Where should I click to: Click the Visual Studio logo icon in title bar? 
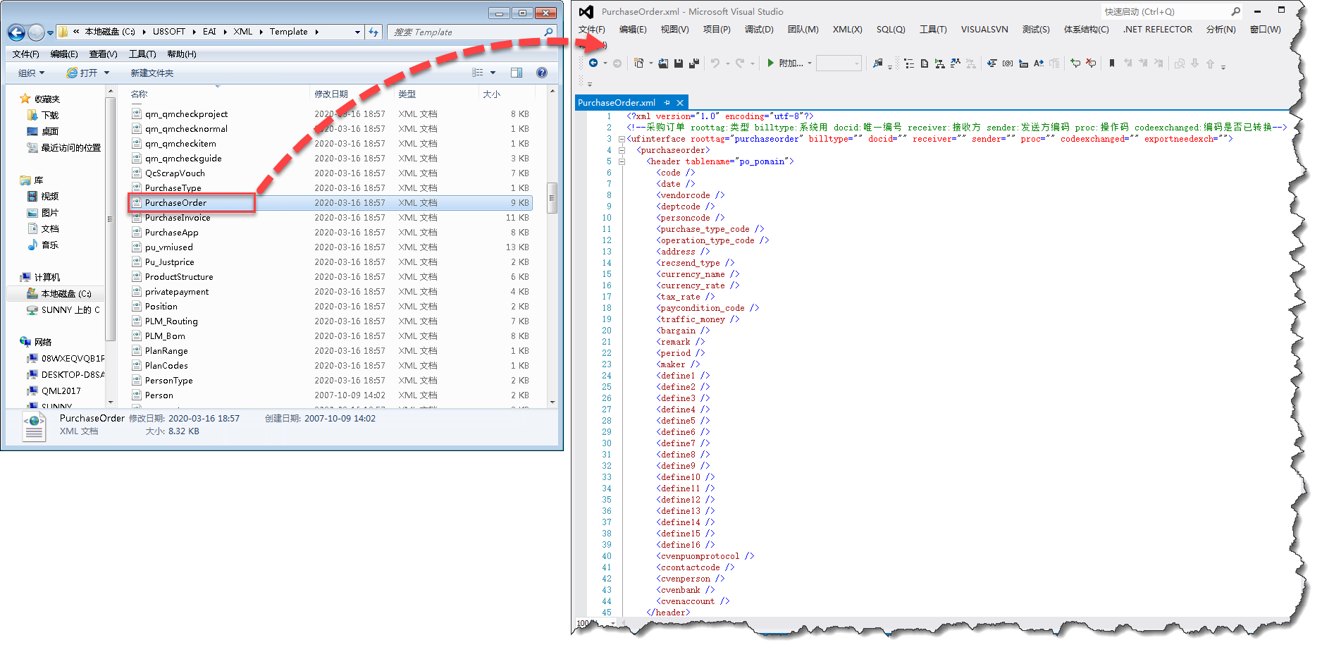[x=586, y=11]
